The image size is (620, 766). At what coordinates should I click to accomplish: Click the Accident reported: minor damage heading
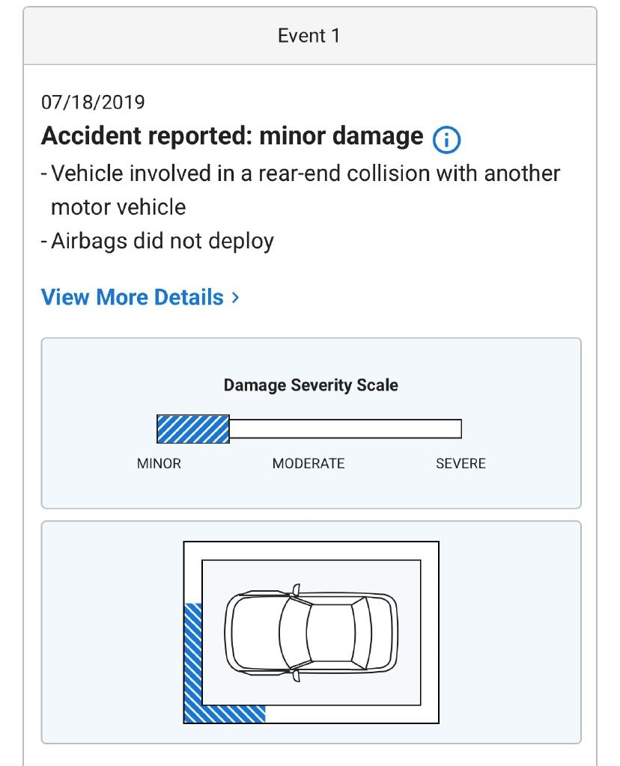(232, 137)
